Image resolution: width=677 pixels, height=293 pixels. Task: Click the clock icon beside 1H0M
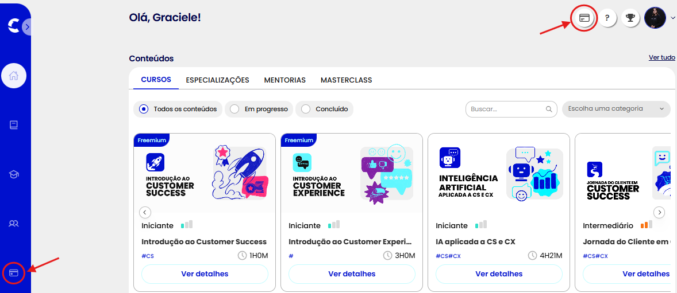click(243, 256)
